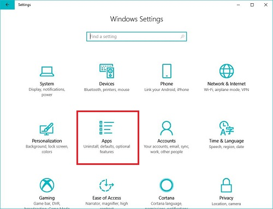Open the Cortana circle icon
Viewport: 273px width, 209px height.
point(167,185)
